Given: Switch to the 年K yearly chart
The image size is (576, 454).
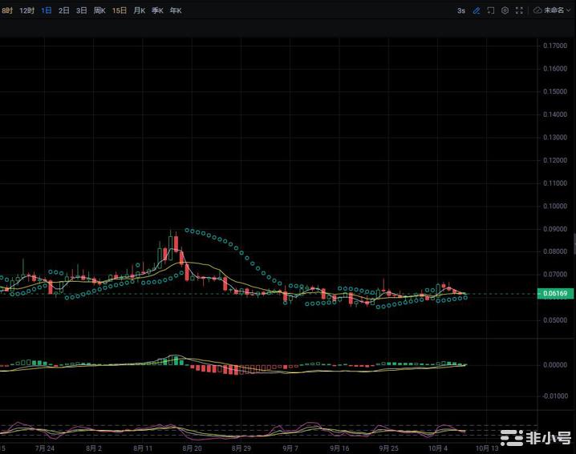Looking at the screenshot, I should point(176,10).
